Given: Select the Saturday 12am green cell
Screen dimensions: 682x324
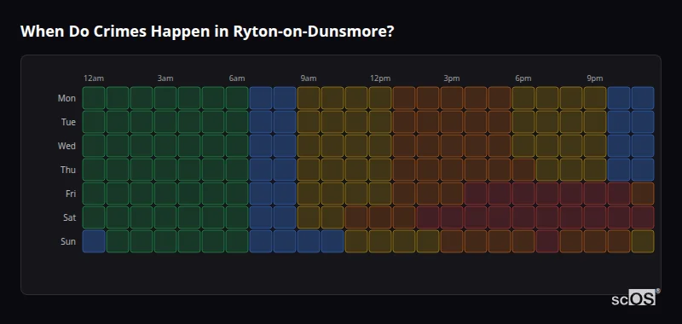Looking at the screenshot, I should (94, 217).
